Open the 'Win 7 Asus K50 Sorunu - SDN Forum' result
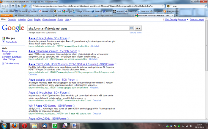Screen dimensions: 208x129 [x=50, y=106]
